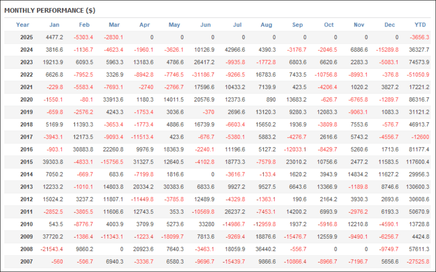The width and height of the screenshot is (436, 272).
Task: Select the 2007 year row label
Action: (26, 262)
